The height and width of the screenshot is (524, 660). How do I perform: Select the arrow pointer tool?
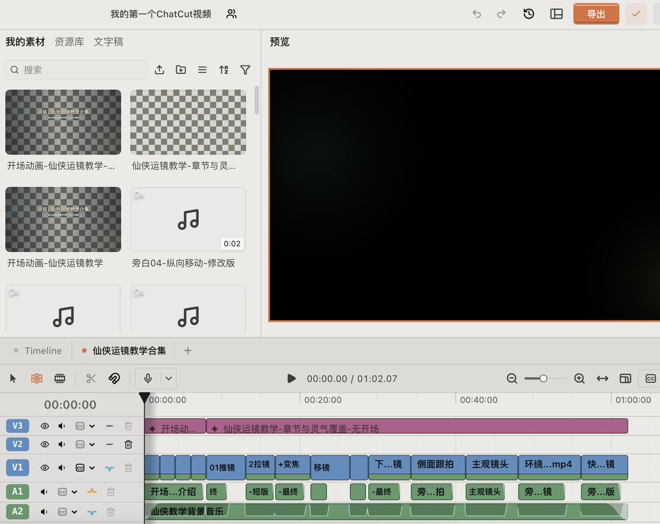[14, 378]
